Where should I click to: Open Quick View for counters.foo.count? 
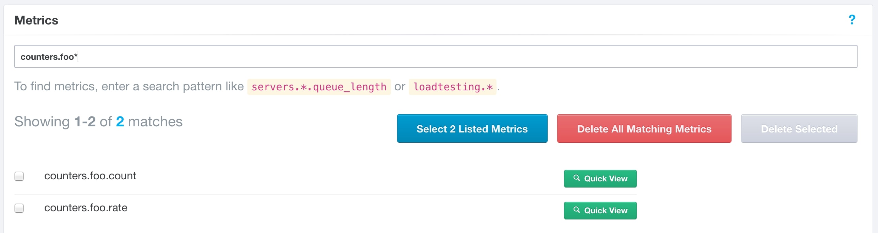600,179
